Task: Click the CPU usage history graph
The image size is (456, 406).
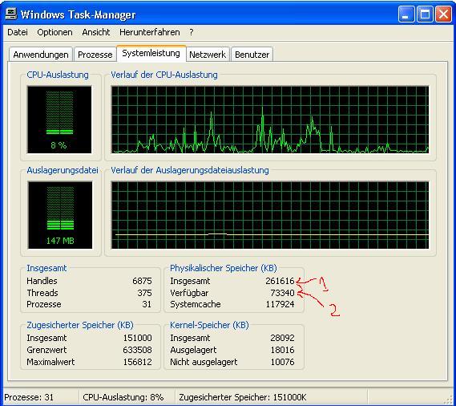Action: tap(270, 120)
